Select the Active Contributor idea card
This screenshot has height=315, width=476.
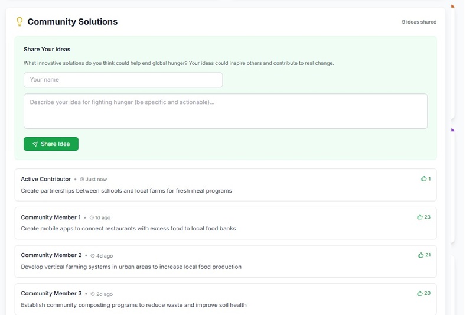[x=226, y=185]
